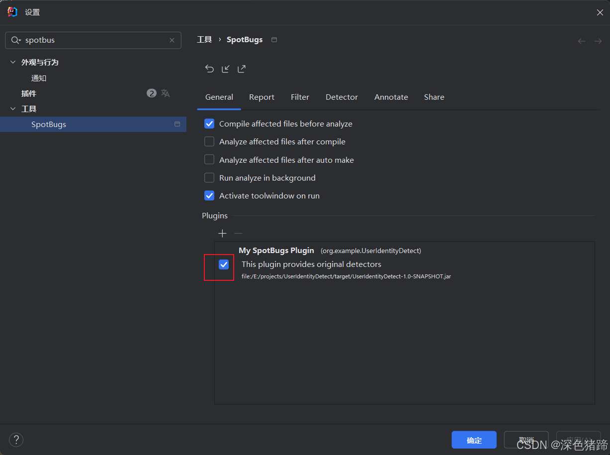
Task: Click the import settings icon
Action: pyautogui.click(x=226, y=69)
